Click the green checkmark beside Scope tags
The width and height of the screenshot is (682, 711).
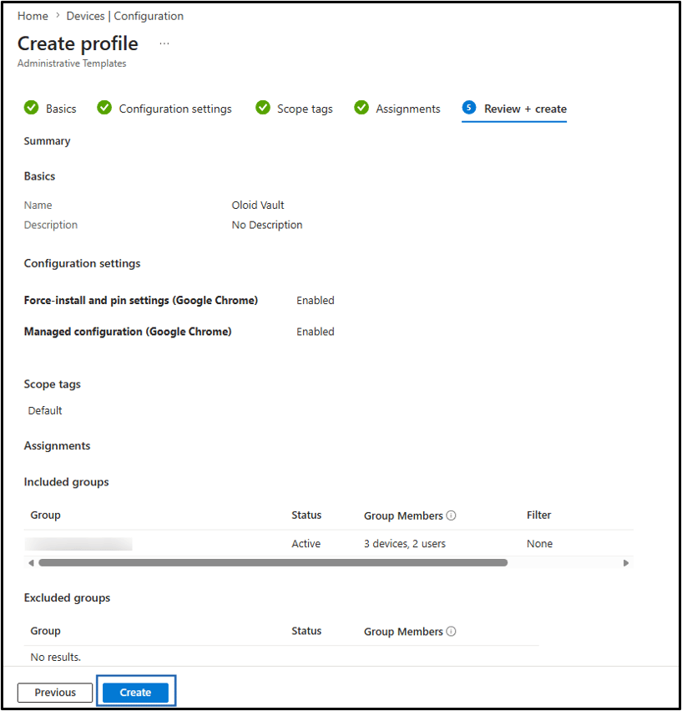tap(263, 108)
